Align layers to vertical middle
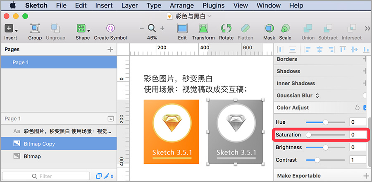372x182 pixels. (x=355, y=49)
